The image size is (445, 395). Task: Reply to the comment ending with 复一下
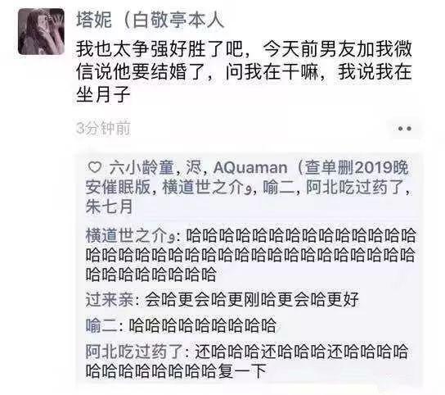[247, 361]
